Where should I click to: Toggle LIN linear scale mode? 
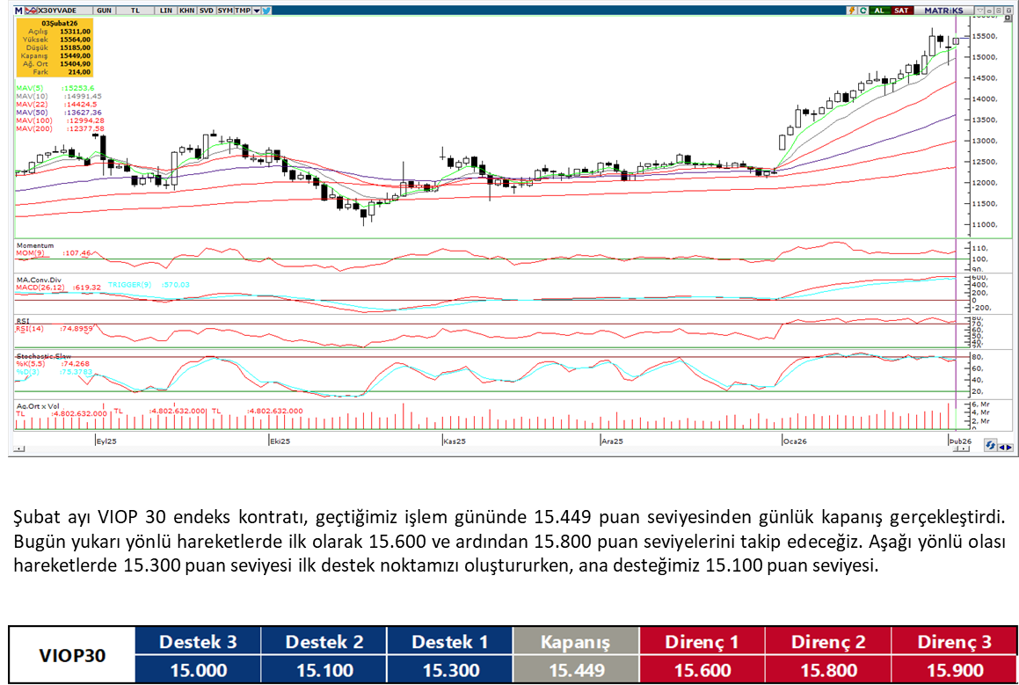(x=166, y=11)
